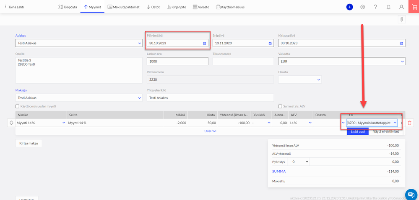
Task: Expand the Nimike Myynti 14 % dropdown
Action: point(64,123)
